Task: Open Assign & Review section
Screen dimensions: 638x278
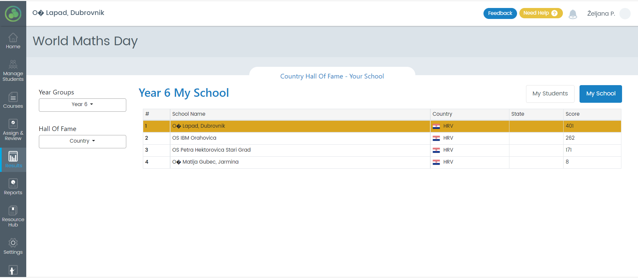Action: pos(13,130)
